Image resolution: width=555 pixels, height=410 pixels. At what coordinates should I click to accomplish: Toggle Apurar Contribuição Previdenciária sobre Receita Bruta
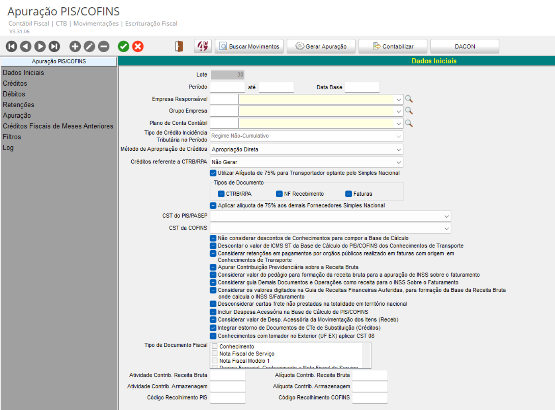coord(213,267)
